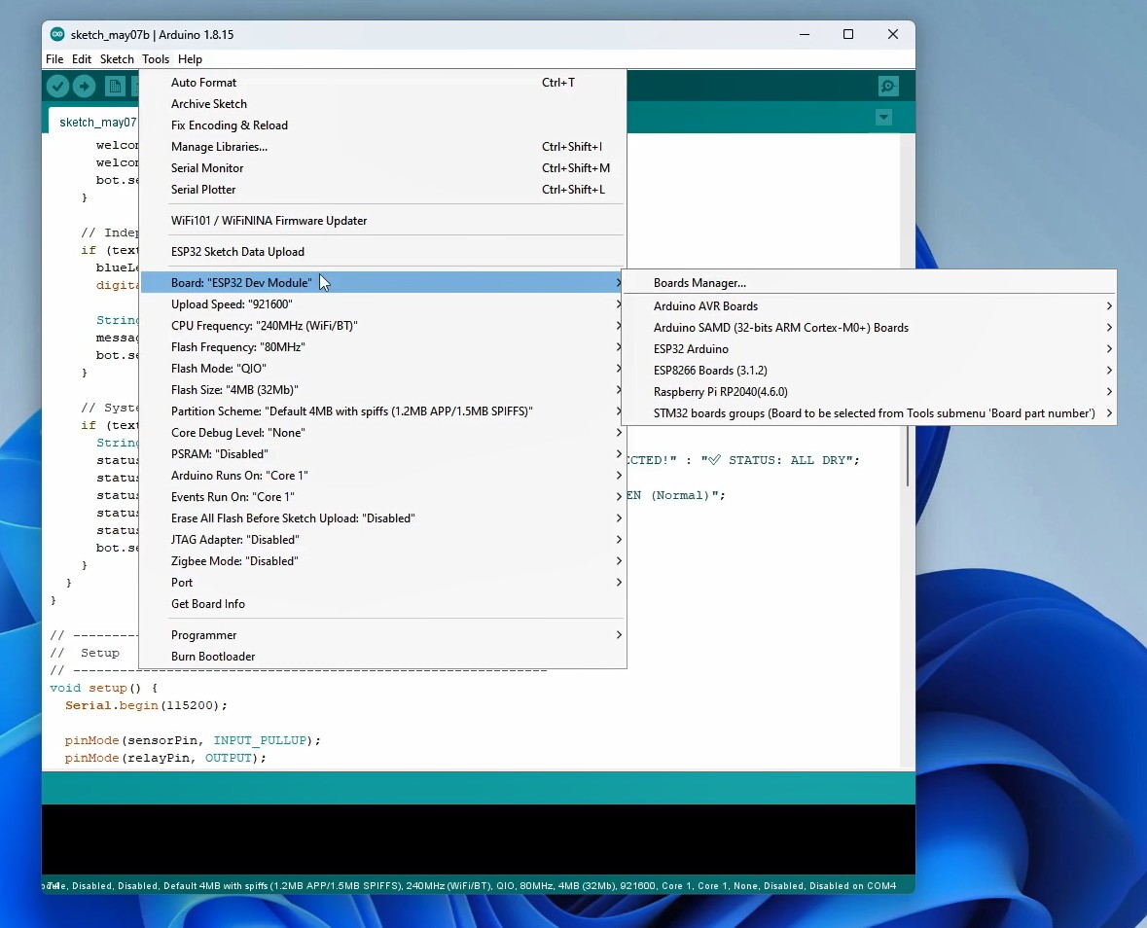The height and width of the screenshot is (928, 1147).
Task: Open Manage Libraries...
Action: (382, 146)
